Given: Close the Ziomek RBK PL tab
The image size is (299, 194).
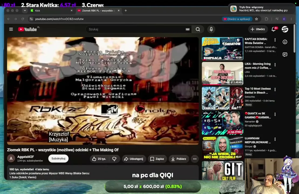Looking at the screenshot, I should [119, 11].
